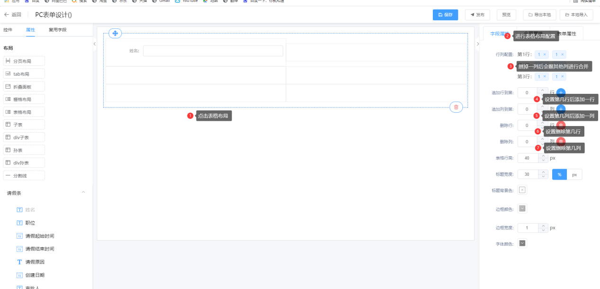
Task: Decrease the 边框宽度 value
Action: point(543,230)
